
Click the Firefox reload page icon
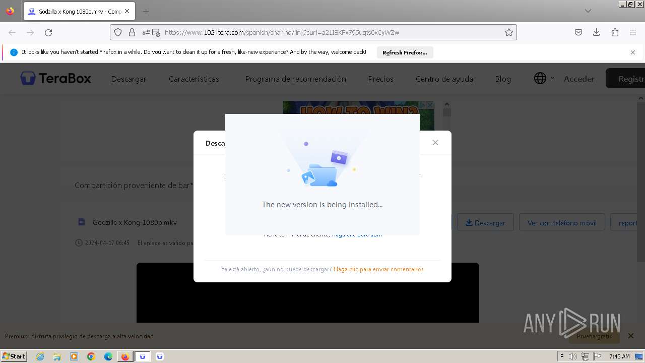pyautogui.click(x=48, y=32)
